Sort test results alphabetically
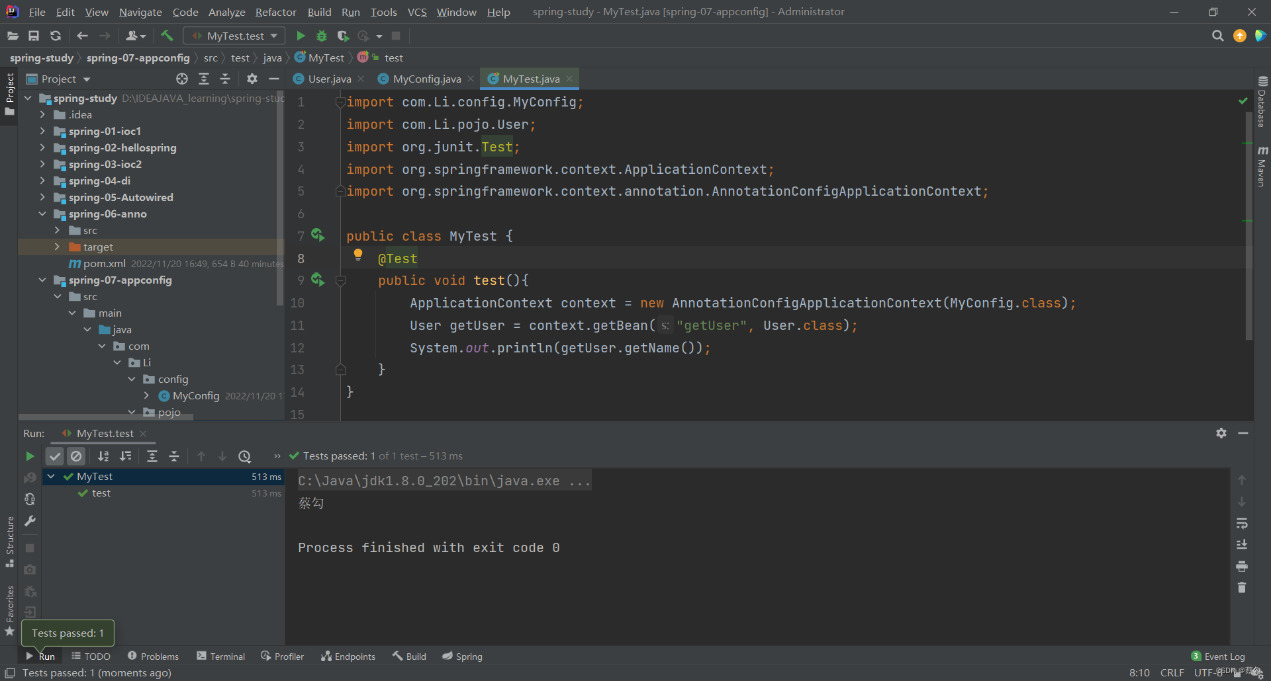The height and width of the screenshot is (681, 1271). tap(103, 456)
